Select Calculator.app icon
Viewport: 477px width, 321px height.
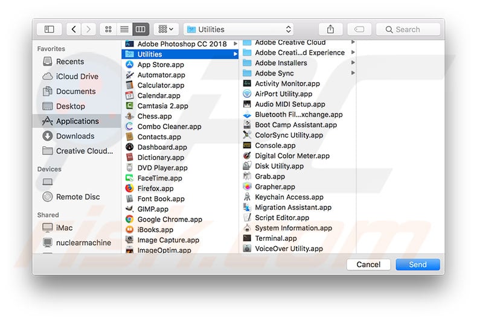pyautogui.click(x=130, y=85)
